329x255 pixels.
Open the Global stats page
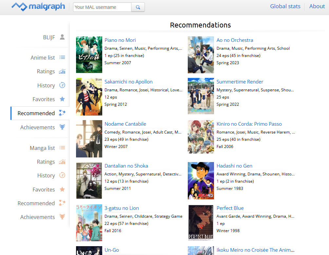click(x=285, y=6)
